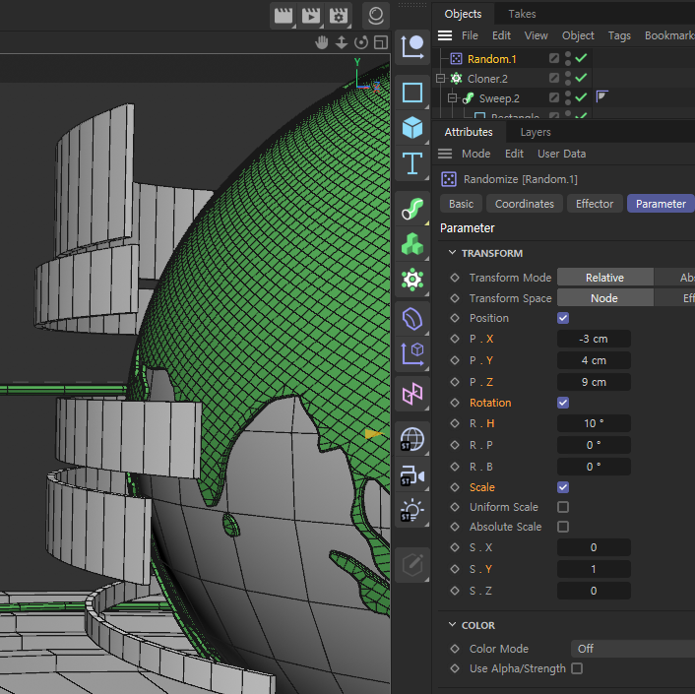The height and width of the screenshot is (694, 695).
Task: Enable the Use Alpha/Strength checkbox
Action: click(577, 668)
